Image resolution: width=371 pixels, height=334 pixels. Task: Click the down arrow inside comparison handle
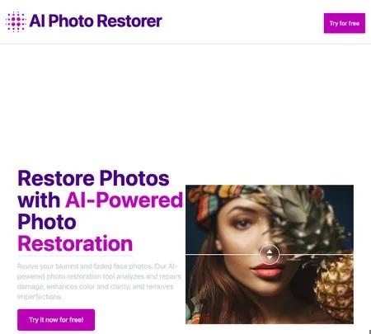click(270, 257)
